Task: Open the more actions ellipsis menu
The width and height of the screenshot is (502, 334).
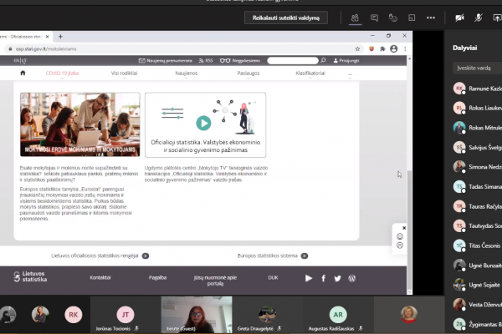Action: (x=431, y=18)
